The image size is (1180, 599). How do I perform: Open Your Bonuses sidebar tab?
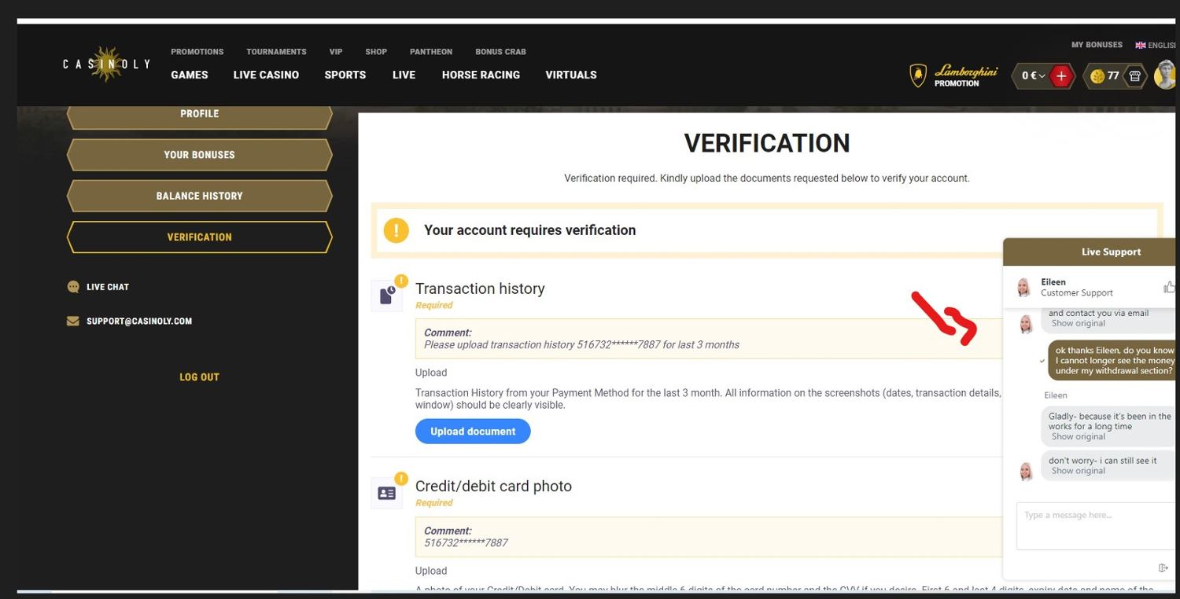point(199,155)
